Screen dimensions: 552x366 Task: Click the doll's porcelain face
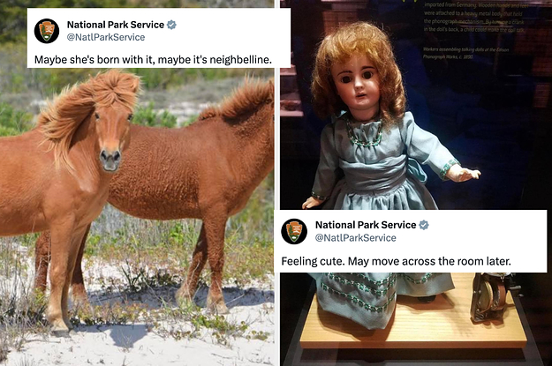(x=356, y=85)
